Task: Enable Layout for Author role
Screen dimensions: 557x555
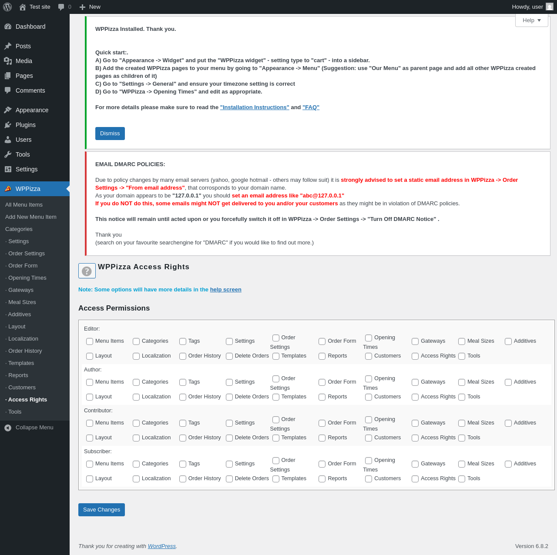Action: [x=90, y=397]
